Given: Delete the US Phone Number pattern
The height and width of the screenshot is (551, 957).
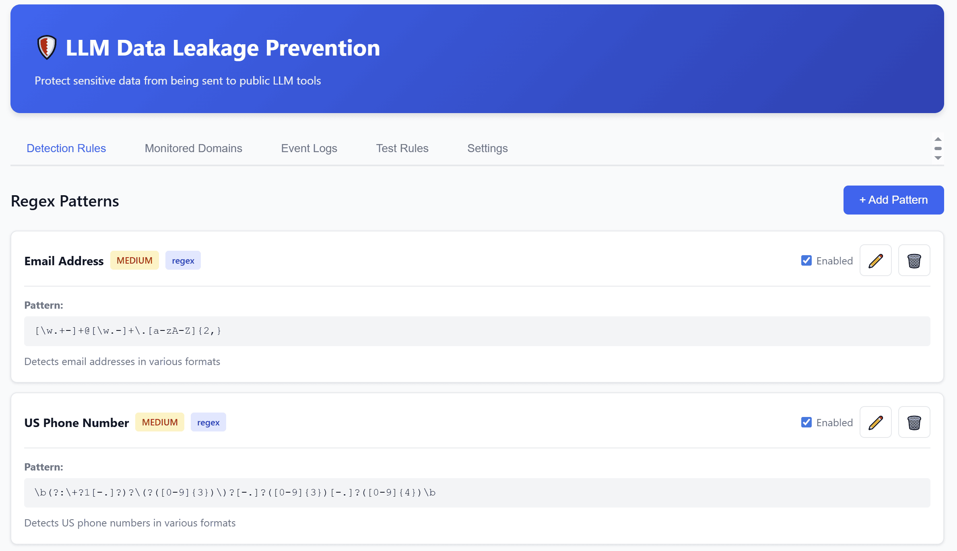Looking at the screenshot, I should (x=914, y=422).
